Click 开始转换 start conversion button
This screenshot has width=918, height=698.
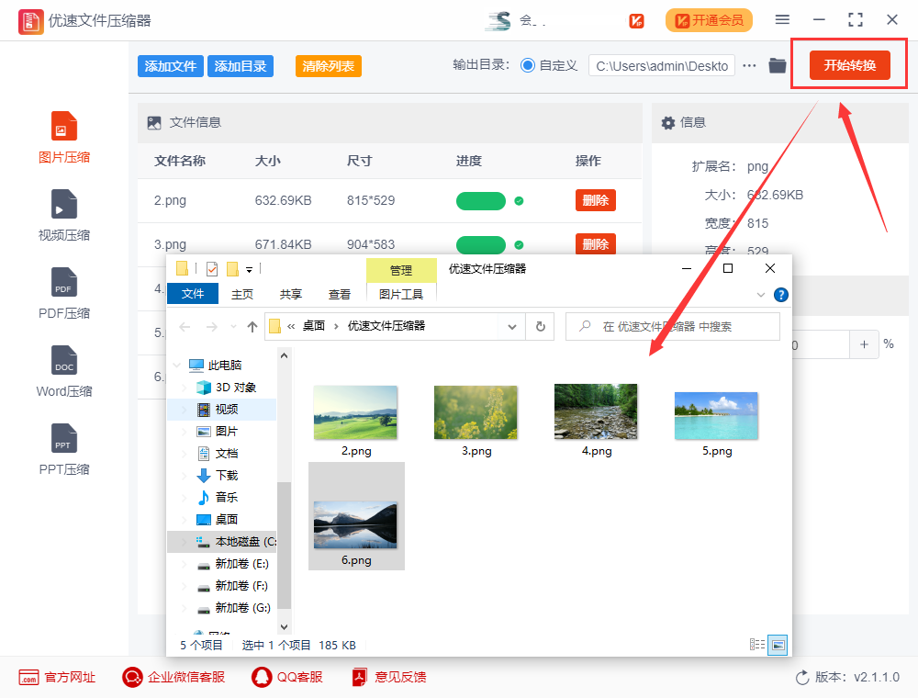coord(849,65)
